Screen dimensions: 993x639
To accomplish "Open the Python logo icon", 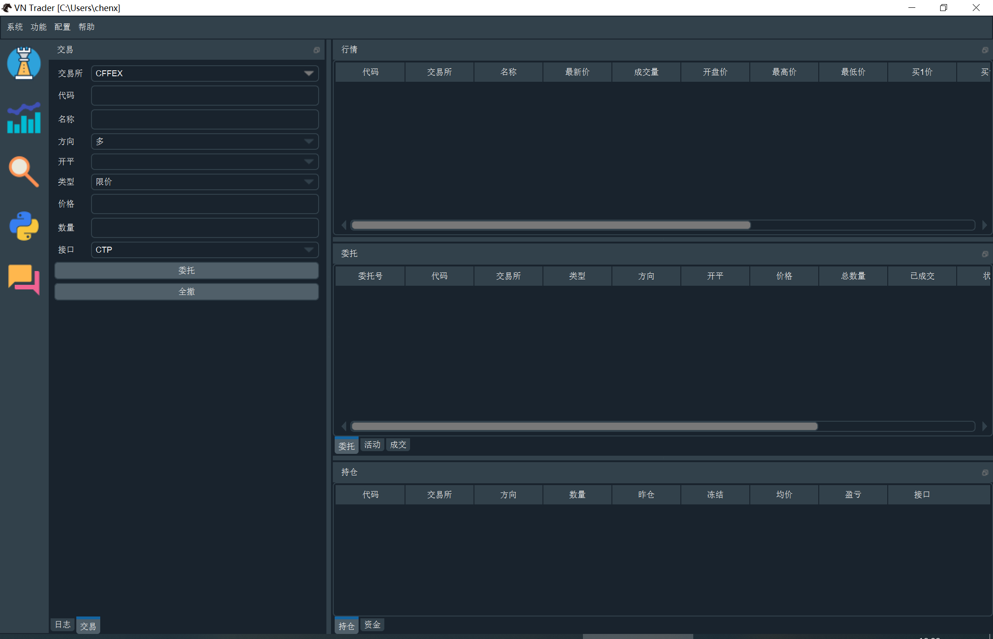I will (x=24, y=226).
